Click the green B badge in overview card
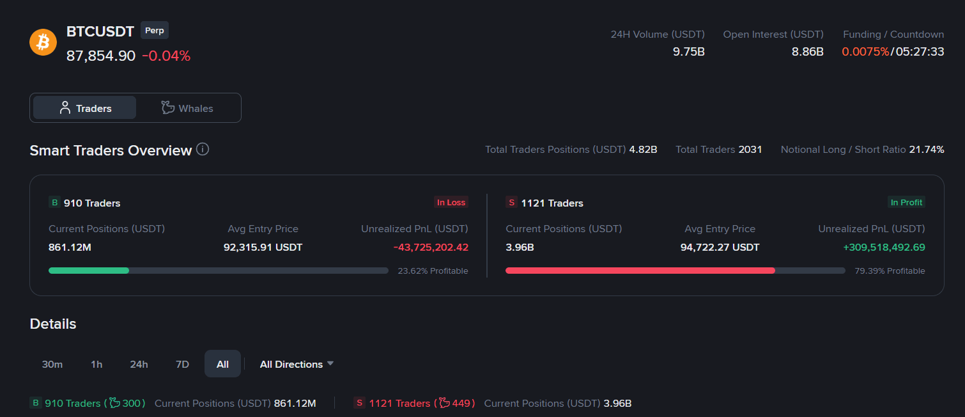 click(54, 203)
